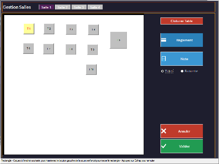Select the yellow table T1
Screen dimensions: 219x164
[28, 29]
